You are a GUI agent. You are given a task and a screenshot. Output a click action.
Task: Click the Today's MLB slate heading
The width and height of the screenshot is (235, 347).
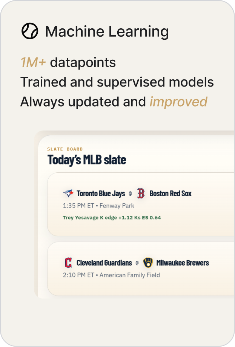pyautogui.click(x=87, y=160)
